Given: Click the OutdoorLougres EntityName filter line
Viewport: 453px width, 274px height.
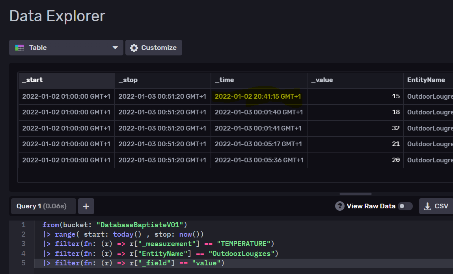Looking at the screenshot, I should point(160,254).
